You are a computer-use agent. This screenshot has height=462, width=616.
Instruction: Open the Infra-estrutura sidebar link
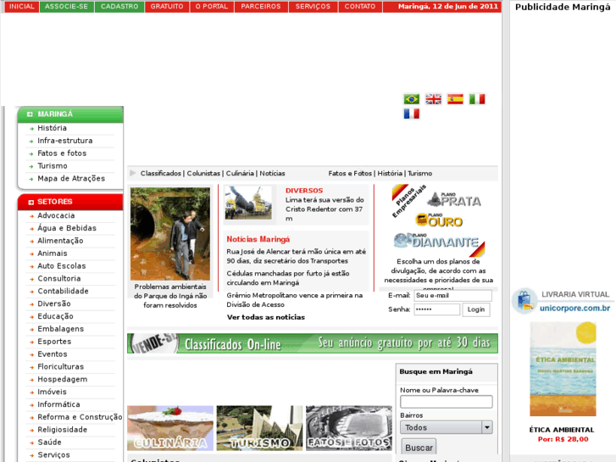65,141
